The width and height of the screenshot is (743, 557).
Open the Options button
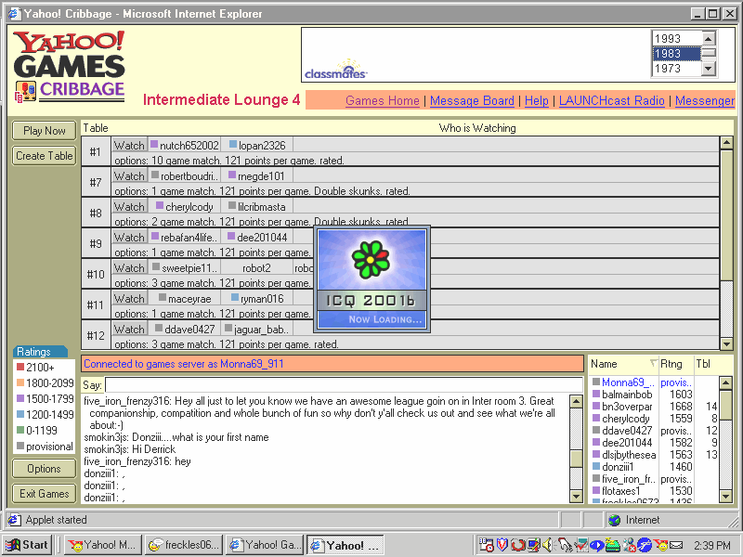pyautogui.click(x=44, y=469)
